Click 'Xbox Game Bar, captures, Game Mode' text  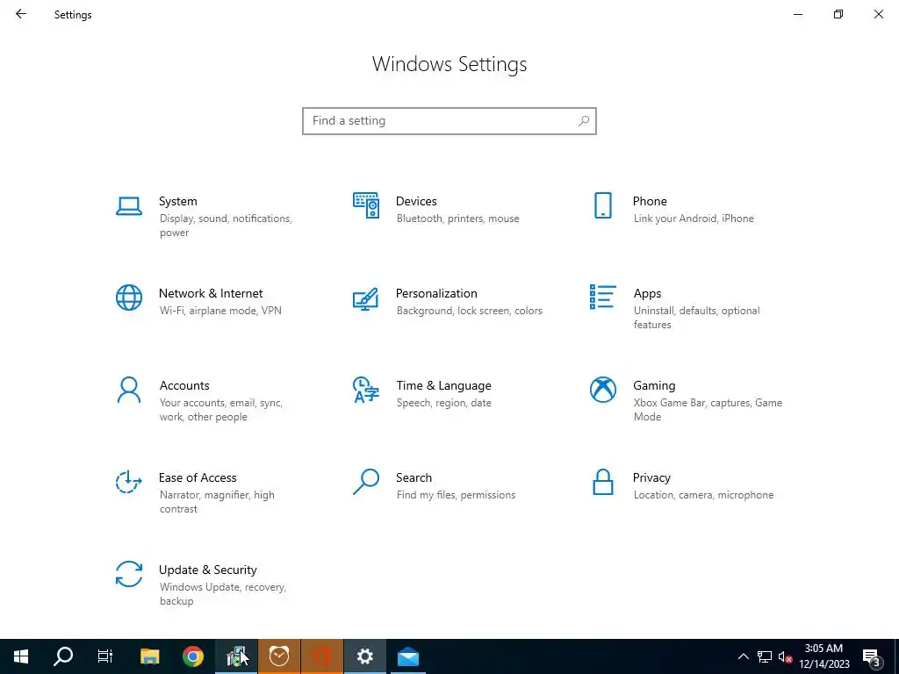point(708,410)
